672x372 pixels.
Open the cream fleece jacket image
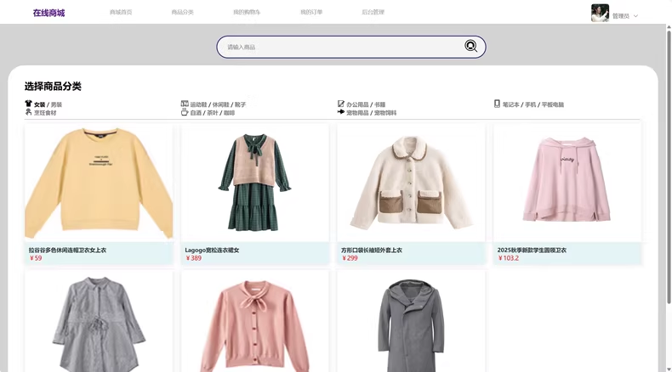point(411,183)
